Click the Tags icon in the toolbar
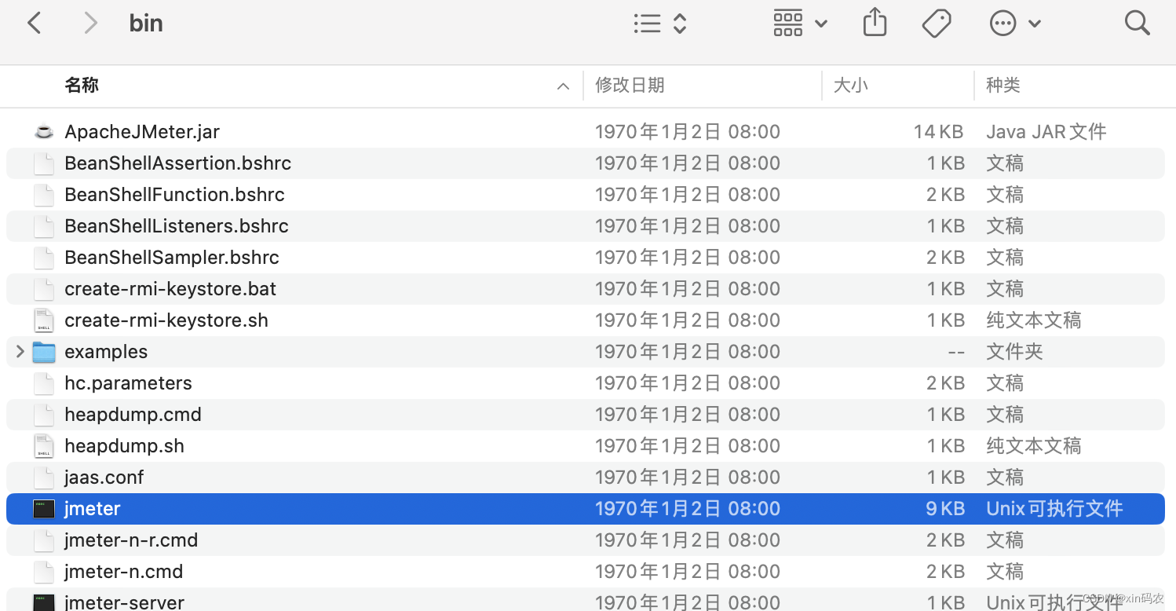Image resolution: width=1176 pixels, height=611 pixels. [936, 23]
